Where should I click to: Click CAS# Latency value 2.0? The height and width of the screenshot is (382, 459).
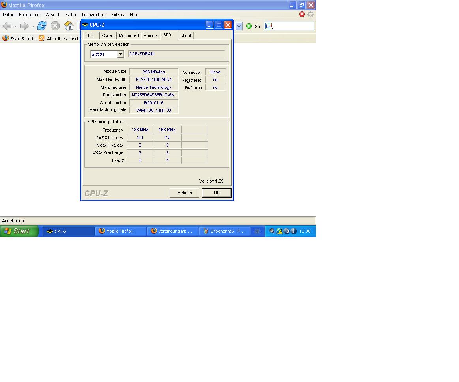point(140,137)
